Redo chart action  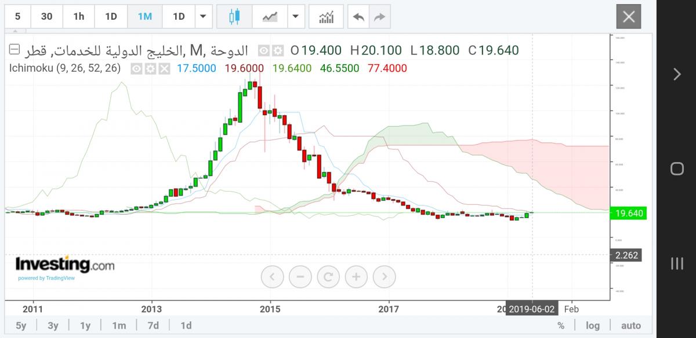tap(379, 16)
